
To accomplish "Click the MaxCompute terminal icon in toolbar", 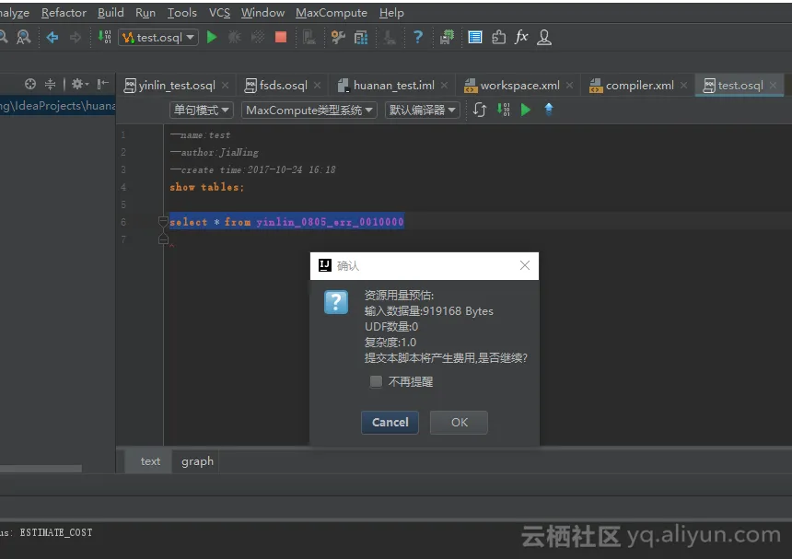I will pyautogui.click(x=447, y=37).
